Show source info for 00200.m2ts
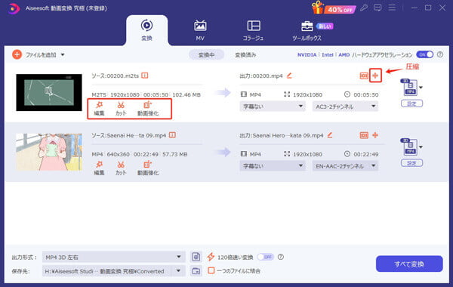 [x=145, y=76]
